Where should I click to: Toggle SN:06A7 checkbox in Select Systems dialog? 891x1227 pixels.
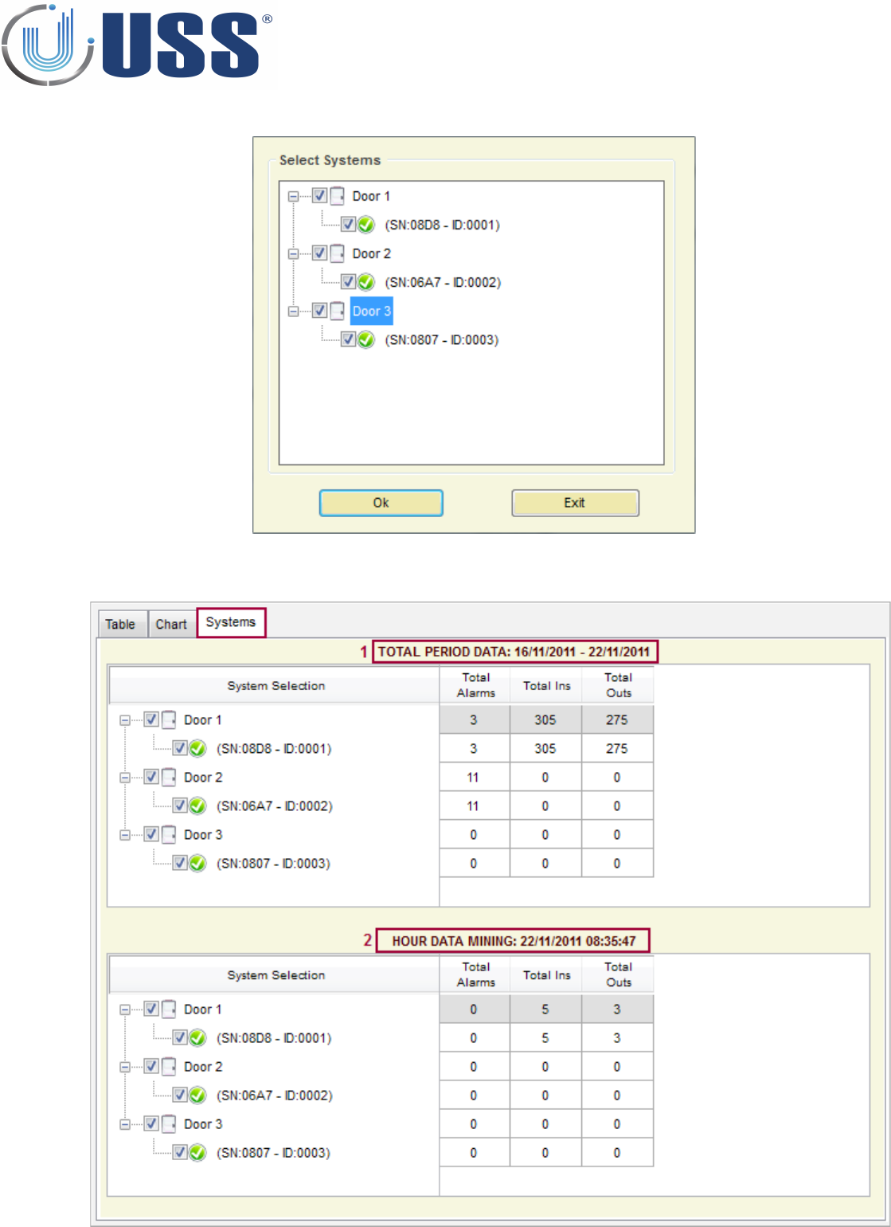click(x=348, y=282)
